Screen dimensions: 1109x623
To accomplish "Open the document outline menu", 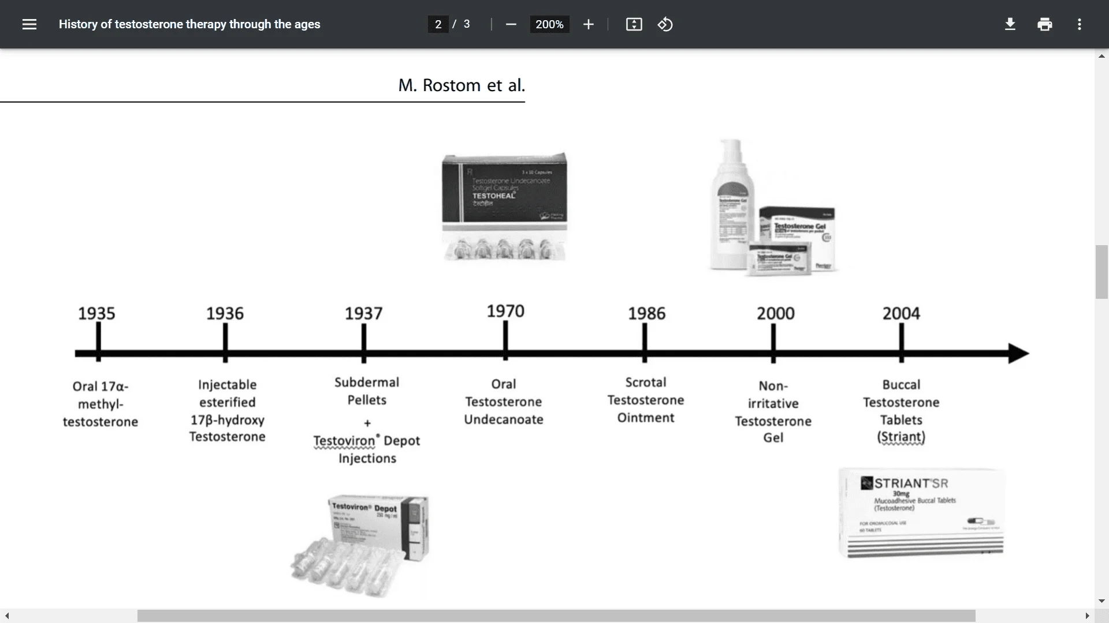I will (29, 24).
